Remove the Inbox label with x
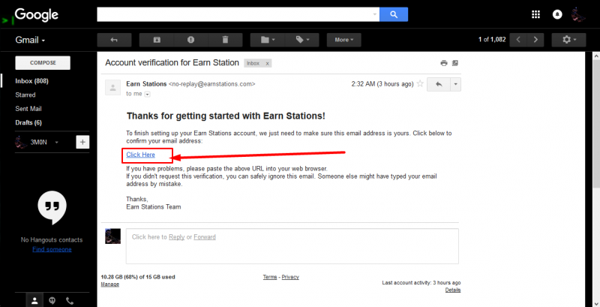Image resolution: width=600 pixels, height=307 pixels. tap(268, 64)
